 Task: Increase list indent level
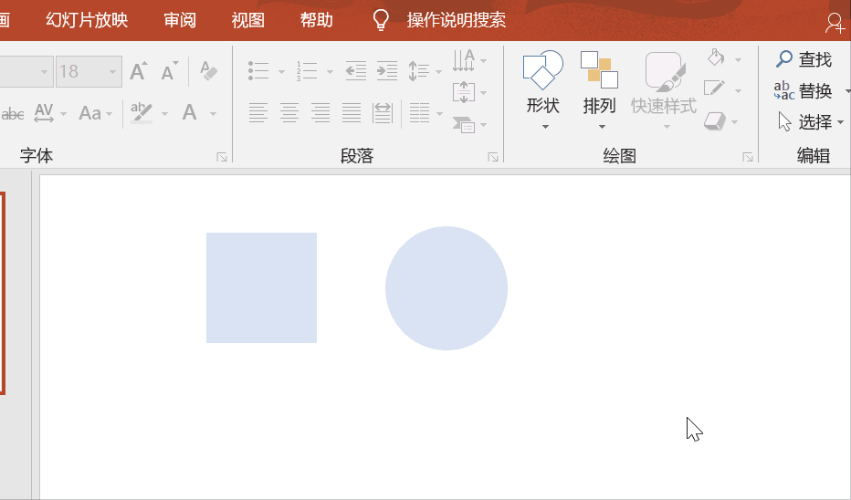click(387, 71)
